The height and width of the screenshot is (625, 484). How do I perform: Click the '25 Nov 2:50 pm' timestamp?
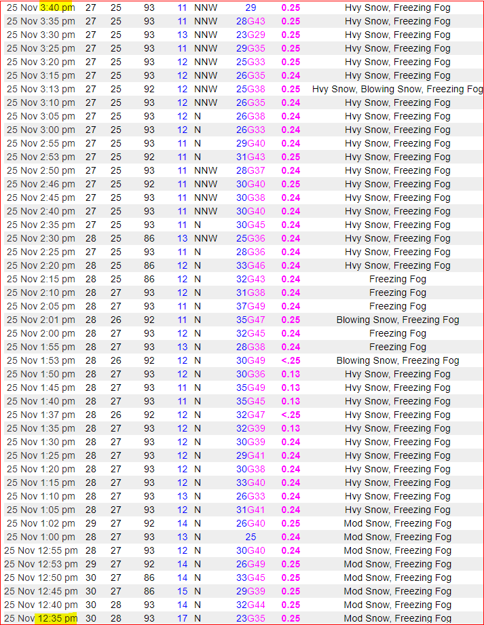pos(41,170)
